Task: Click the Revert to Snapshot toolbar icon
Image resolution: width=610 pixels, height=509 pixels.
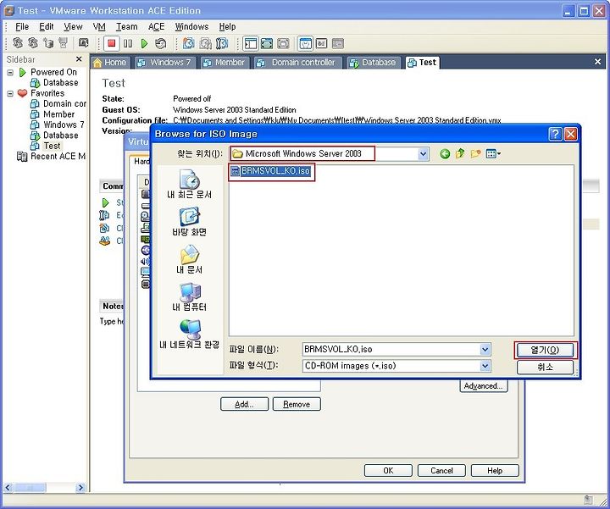Action: [205, 43]
